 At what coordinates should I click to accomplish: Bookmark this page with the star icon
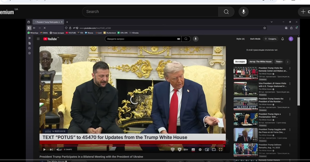(265, 28)
